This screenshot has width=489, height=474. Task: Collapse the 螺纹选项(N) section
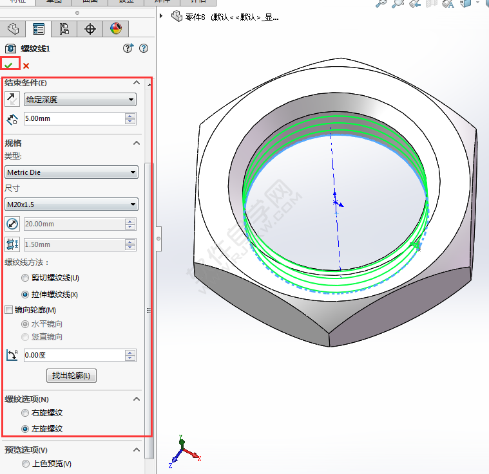tap(137, 399)
